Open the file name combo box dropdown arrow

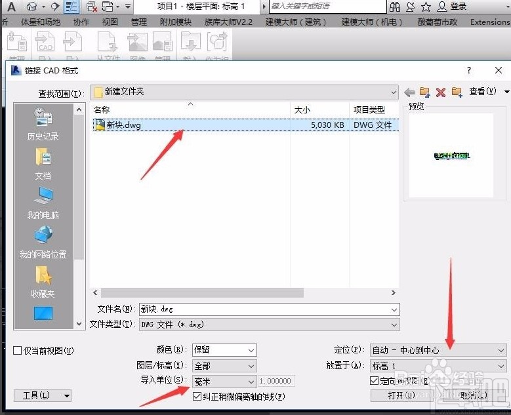(x=394, y=309)
